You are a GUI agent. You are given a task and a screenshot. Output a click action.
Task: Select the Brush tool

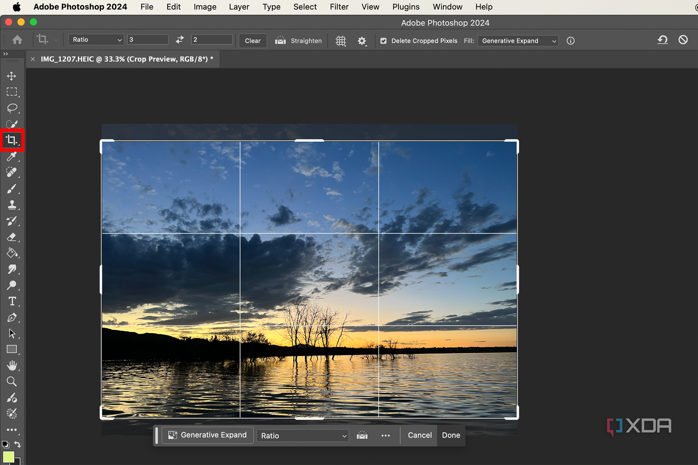(x=12, y=189)
